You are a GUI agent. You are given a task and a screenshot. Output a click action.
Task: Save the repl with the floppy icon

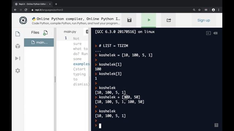click(129, 20)
